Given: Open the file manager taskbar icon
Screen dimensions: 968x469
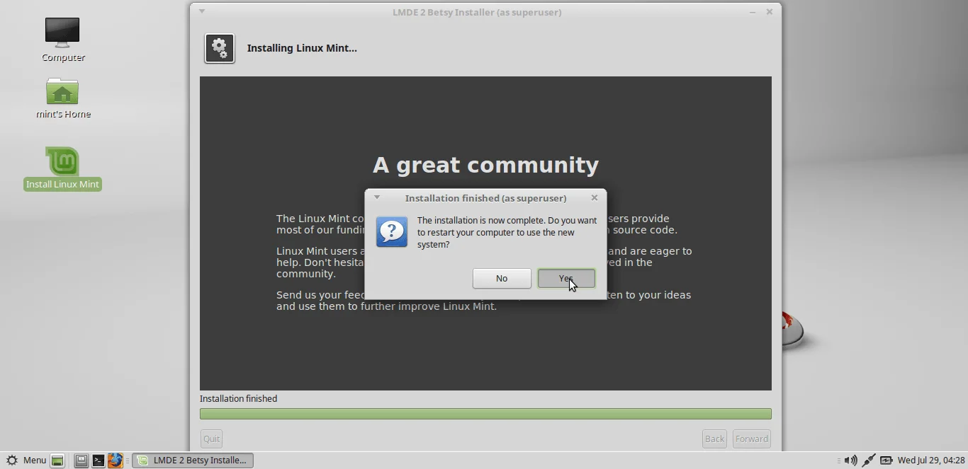Looking at the screenshot, I should pyautogui.click(x=81, y=461).
